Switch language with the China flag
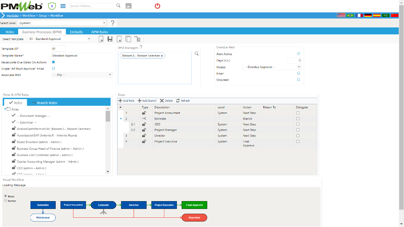This screenshot has height=227, width=404. click(x=394, y=16)
